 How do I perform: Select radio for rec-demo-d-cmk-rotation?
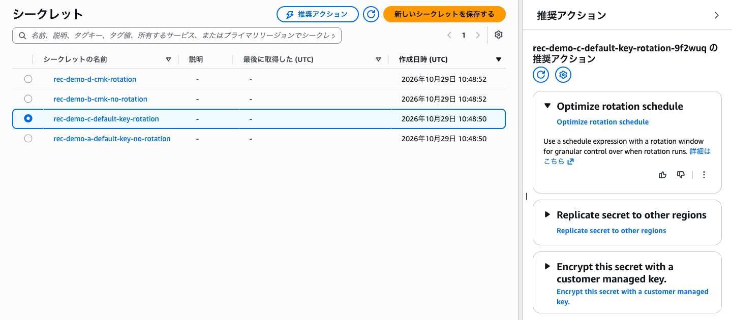(x=28, y=79)
